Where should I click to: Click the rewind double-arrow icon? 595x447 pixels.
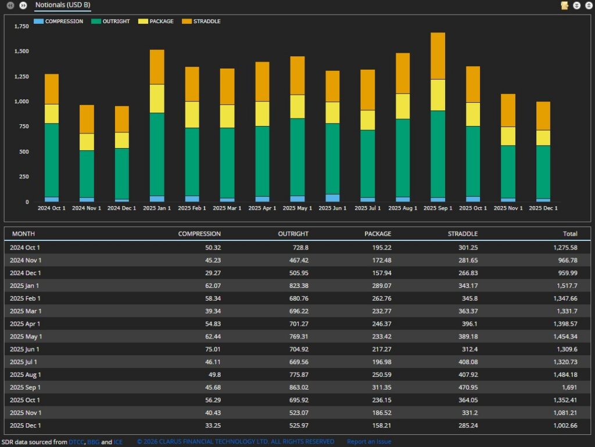[10, 5]
